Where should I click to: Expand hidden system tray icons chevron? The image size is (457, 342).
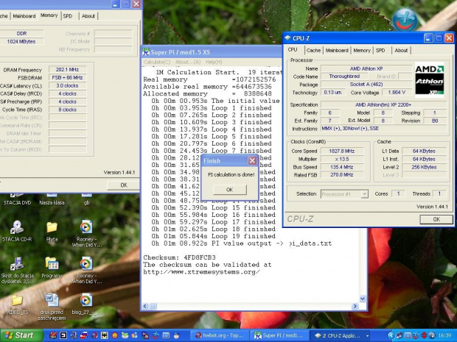(391, 335)
